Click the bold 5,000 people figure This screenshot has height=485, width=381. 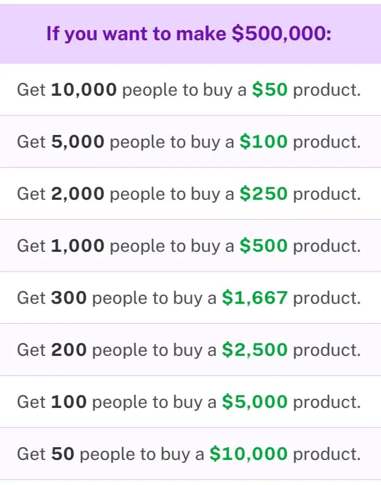78,142
